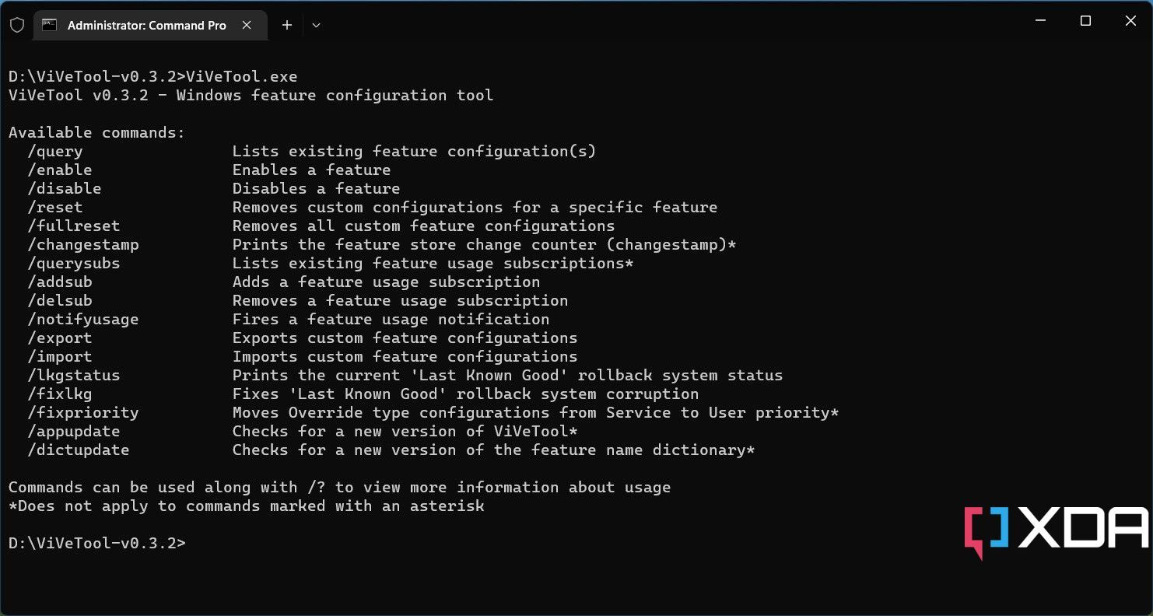Image resolution: width=1153 pixels, height=616 pixels.
Task: Click the /query command text
Action: [x=55, y=152]
